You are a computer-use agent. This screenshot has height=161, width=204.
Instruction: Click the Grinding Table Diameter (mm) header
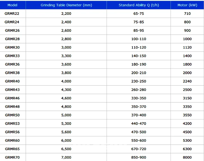[66, 5]
